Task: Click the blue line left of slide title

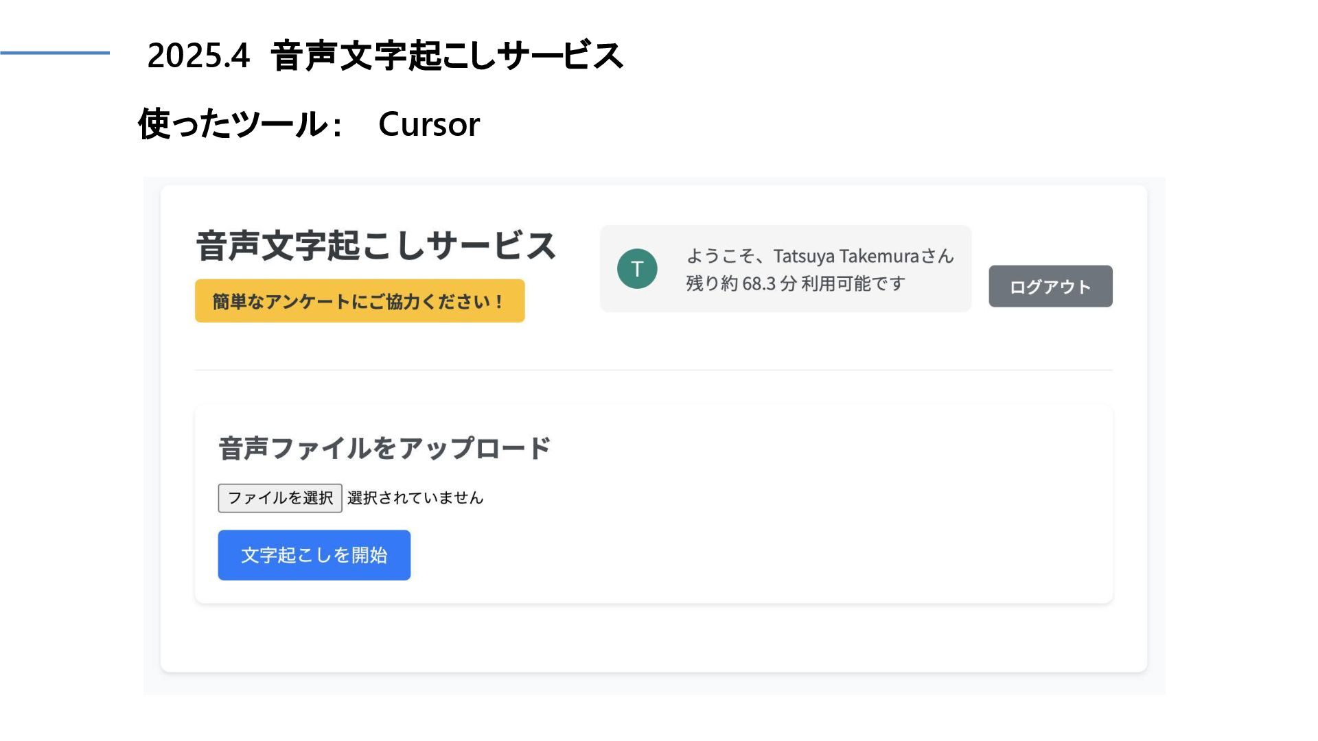Action: [x=55, y=53]
